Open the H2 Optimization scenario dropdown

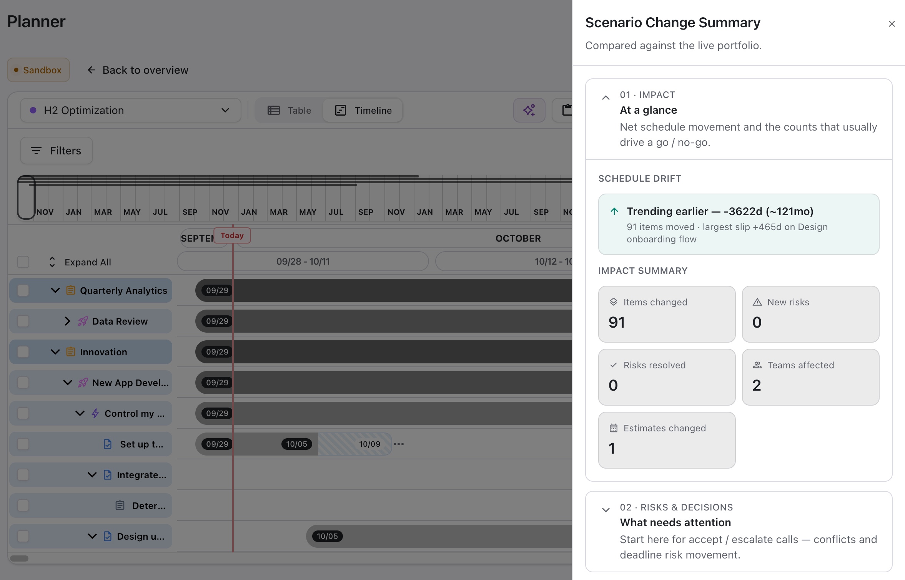pos(131,110)
